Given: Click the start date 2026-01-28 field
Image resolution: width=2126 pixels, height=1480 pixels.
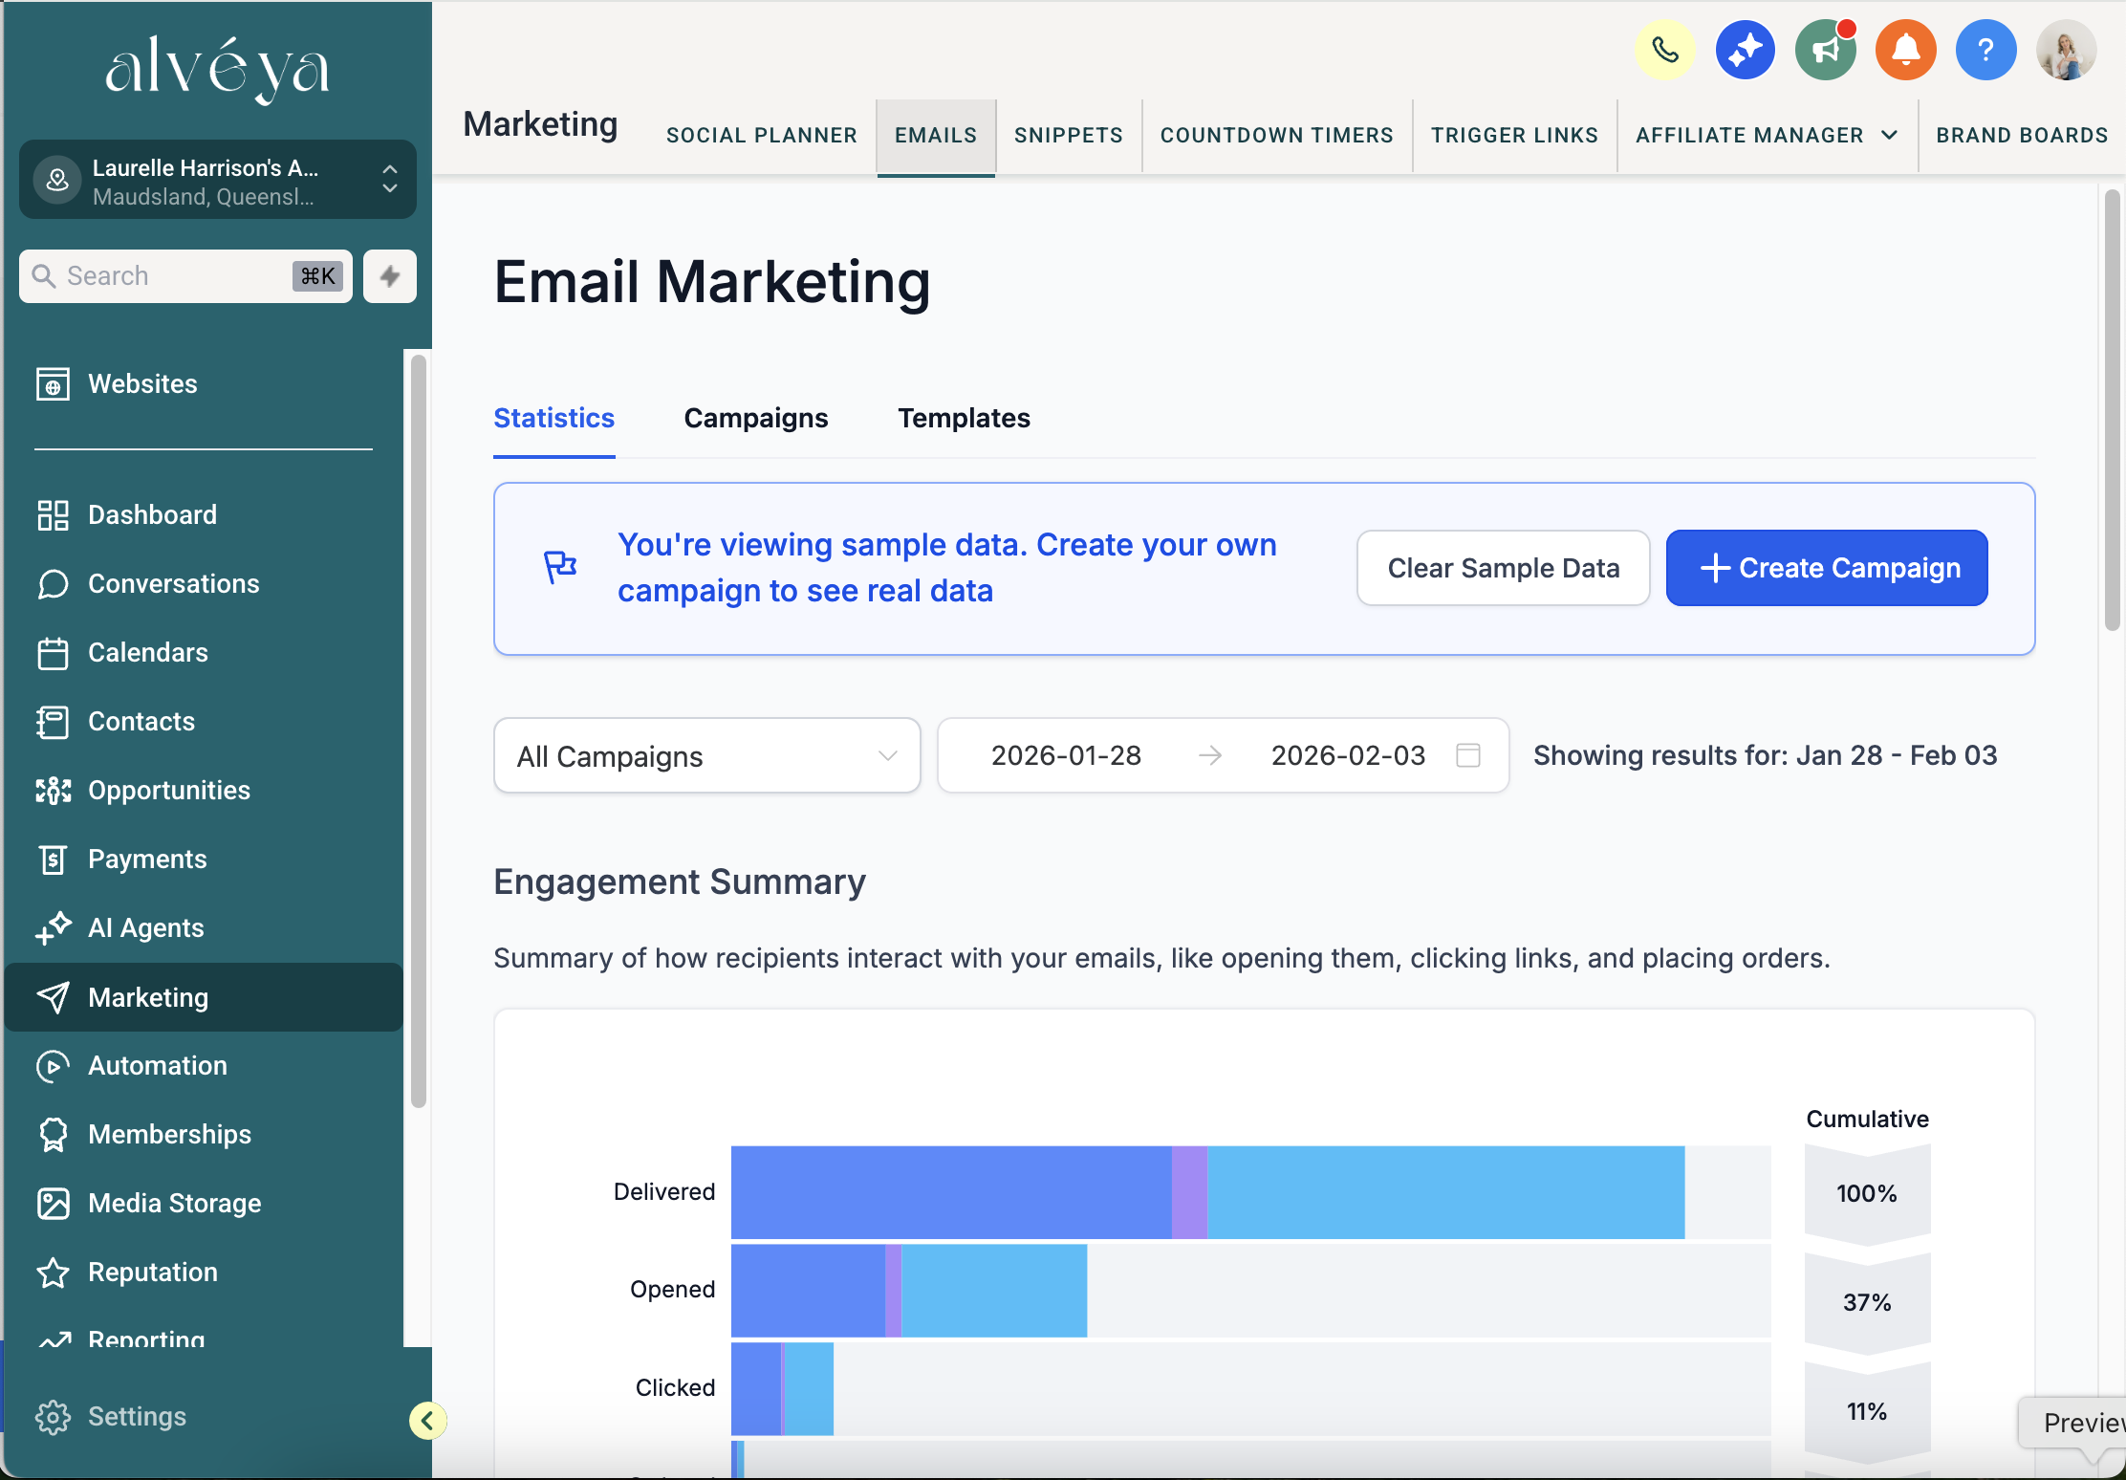Looking at the screenshot, I should tap(1067, 755).
